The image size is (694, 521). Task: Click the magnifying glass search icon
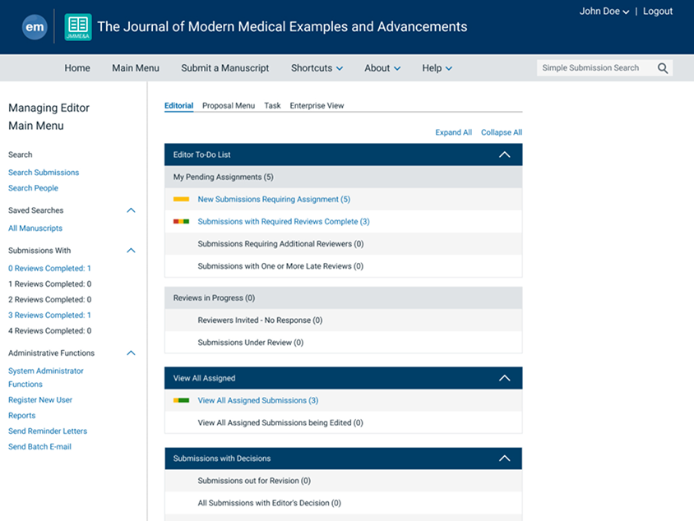click(x=663, y=68)
